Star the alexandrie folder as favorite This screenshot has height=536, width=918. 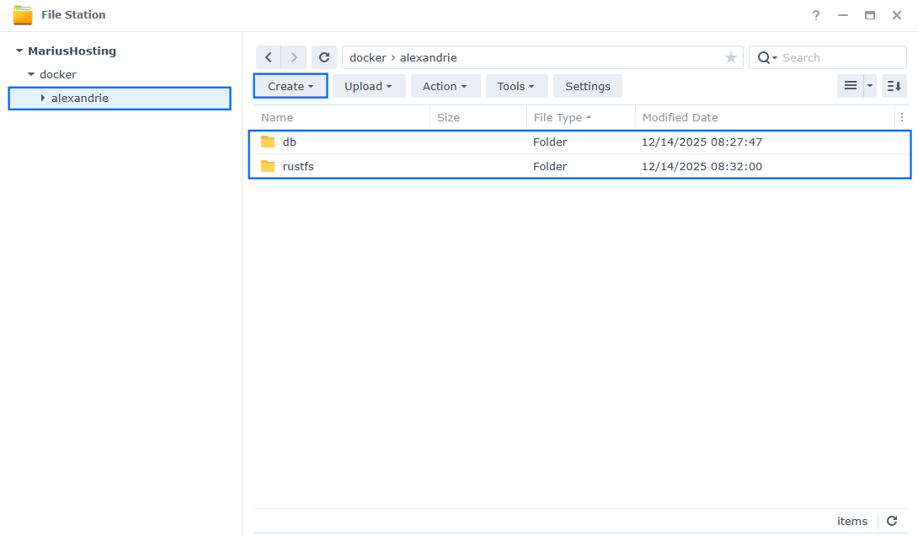tap(730, 57)
